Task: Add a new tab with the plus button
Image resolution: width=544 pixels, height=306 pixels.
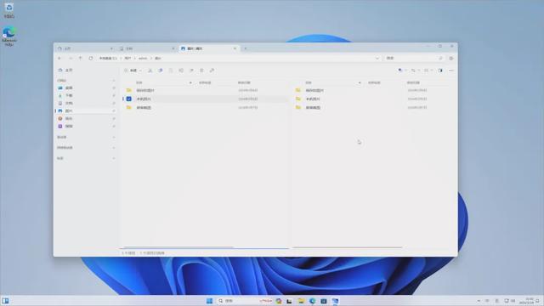Action: (246, 48)
